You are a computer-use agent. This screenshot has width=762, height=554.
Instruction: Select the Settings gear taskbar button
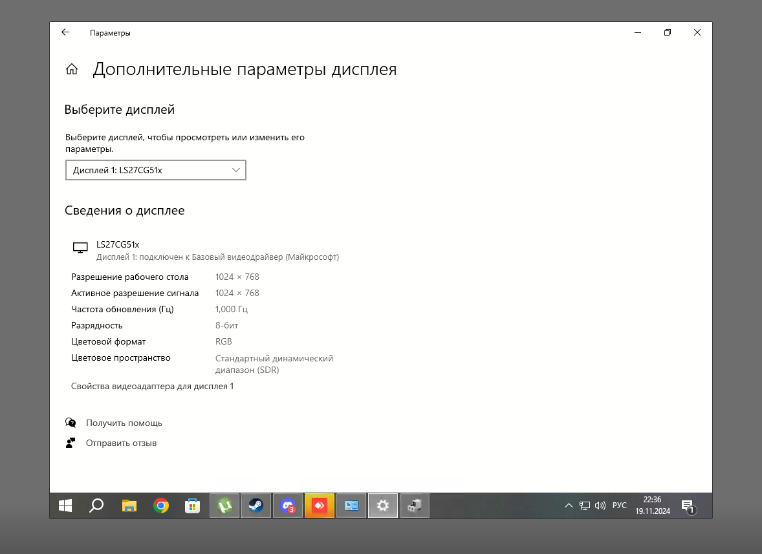point(383,506)
